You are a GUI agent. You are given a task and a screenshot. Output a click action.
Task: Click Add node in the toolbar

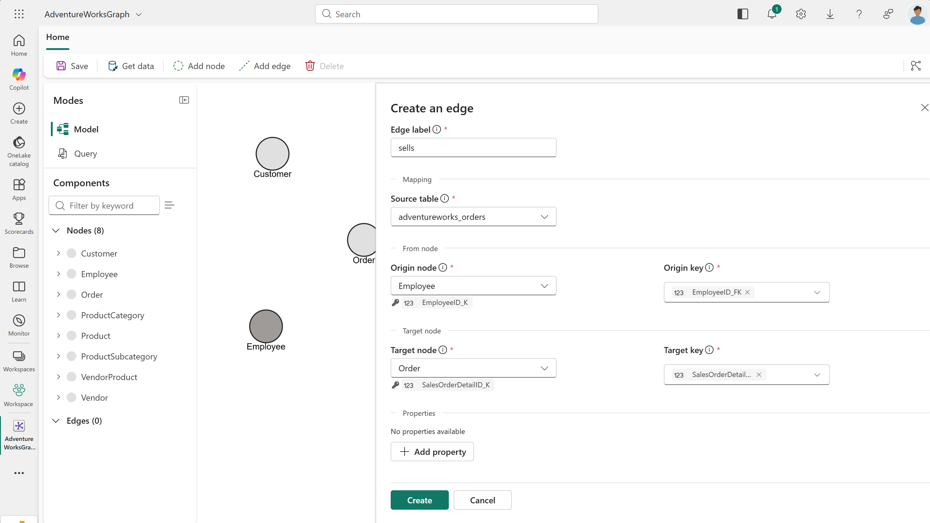pos(199,66)
